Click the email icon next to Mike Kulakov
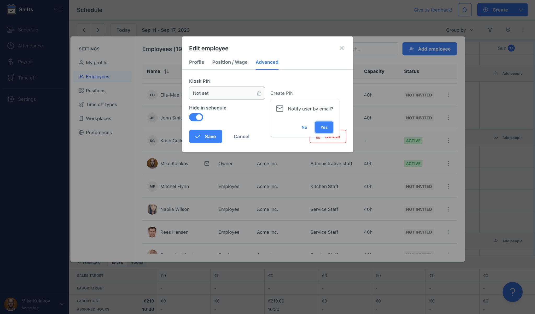Viewport: 535px width, 314px height. pos(207,163)
